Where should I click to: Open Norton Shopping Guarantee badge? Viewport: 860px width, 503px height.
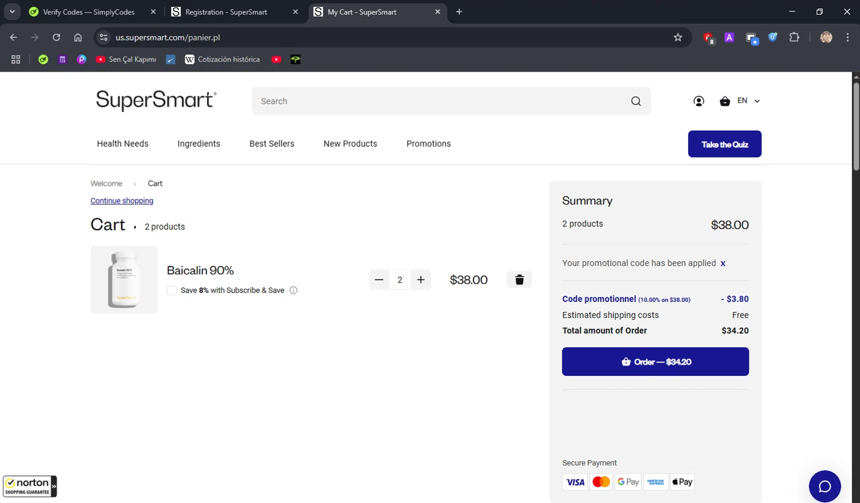(x=30, y=486)
